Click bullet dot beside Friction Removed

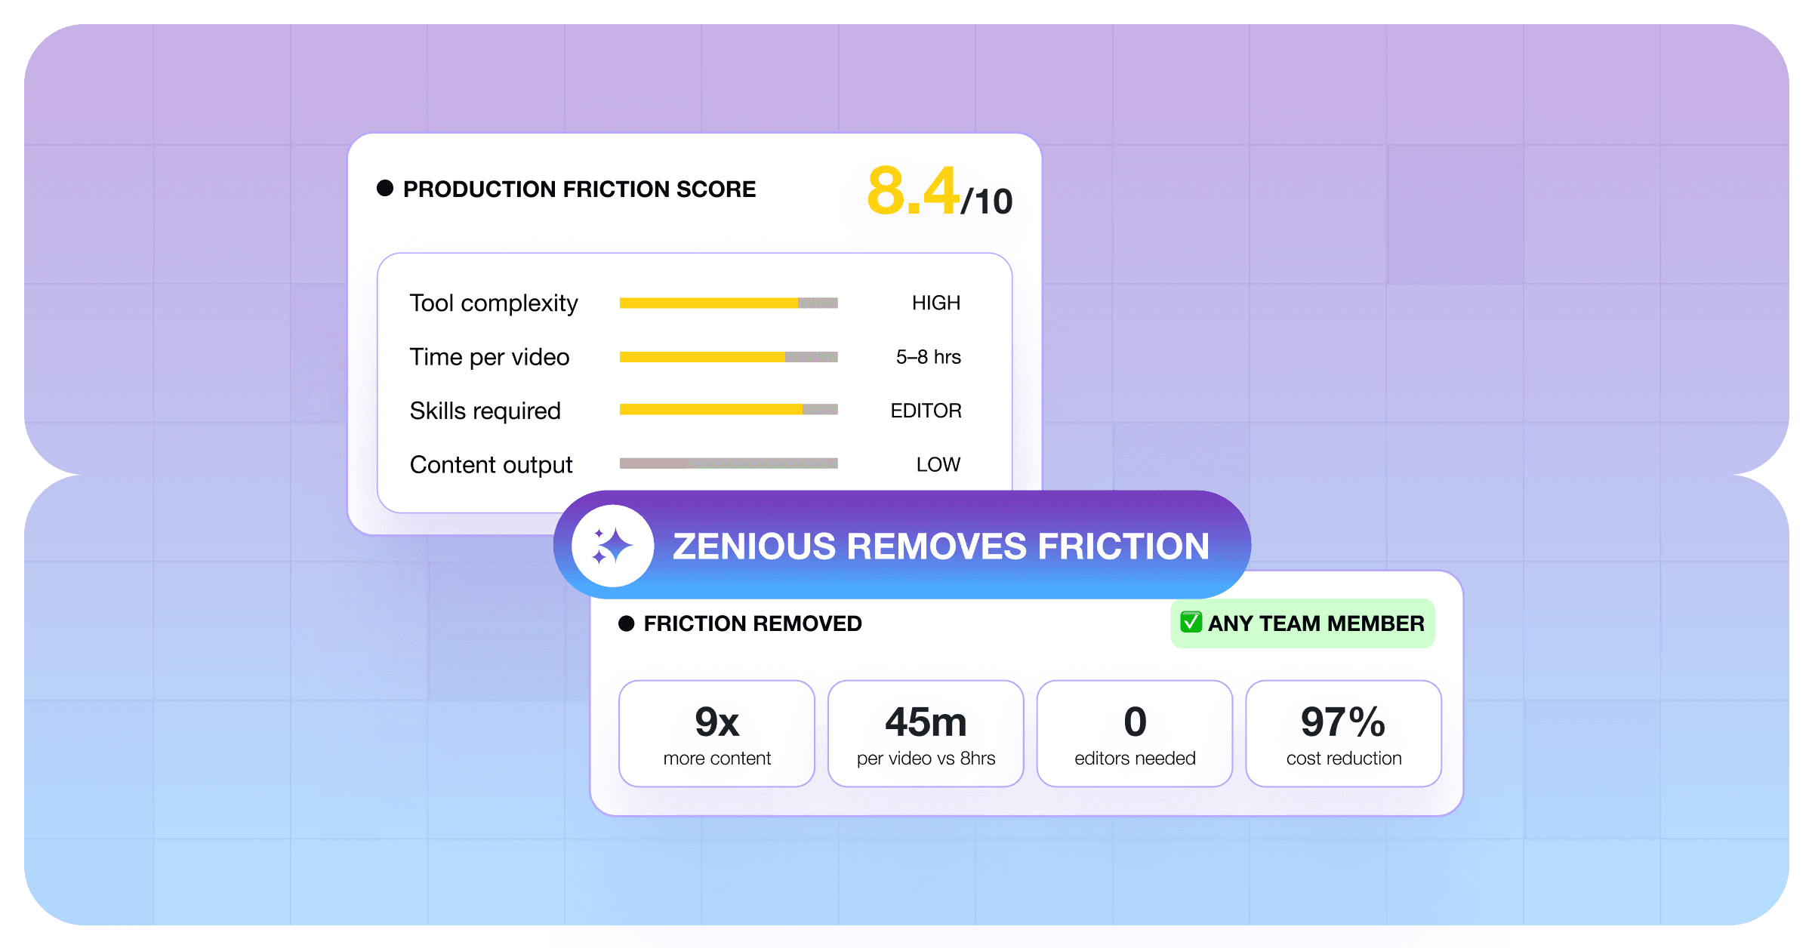[x=626, y=623]
